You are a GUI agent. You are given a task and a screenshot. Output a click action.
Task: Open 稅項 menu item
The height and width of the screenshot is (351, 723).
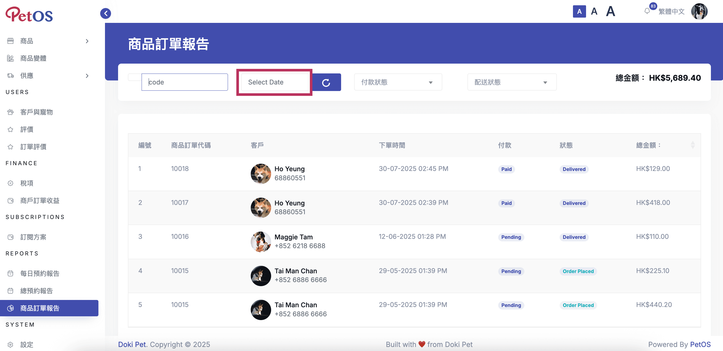27,183
